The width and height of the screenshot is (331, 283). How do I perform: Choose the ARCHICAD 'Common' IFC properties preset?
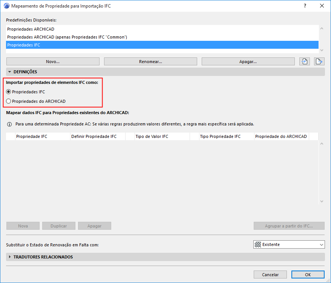pyautogui.click(x=162, y=37)
